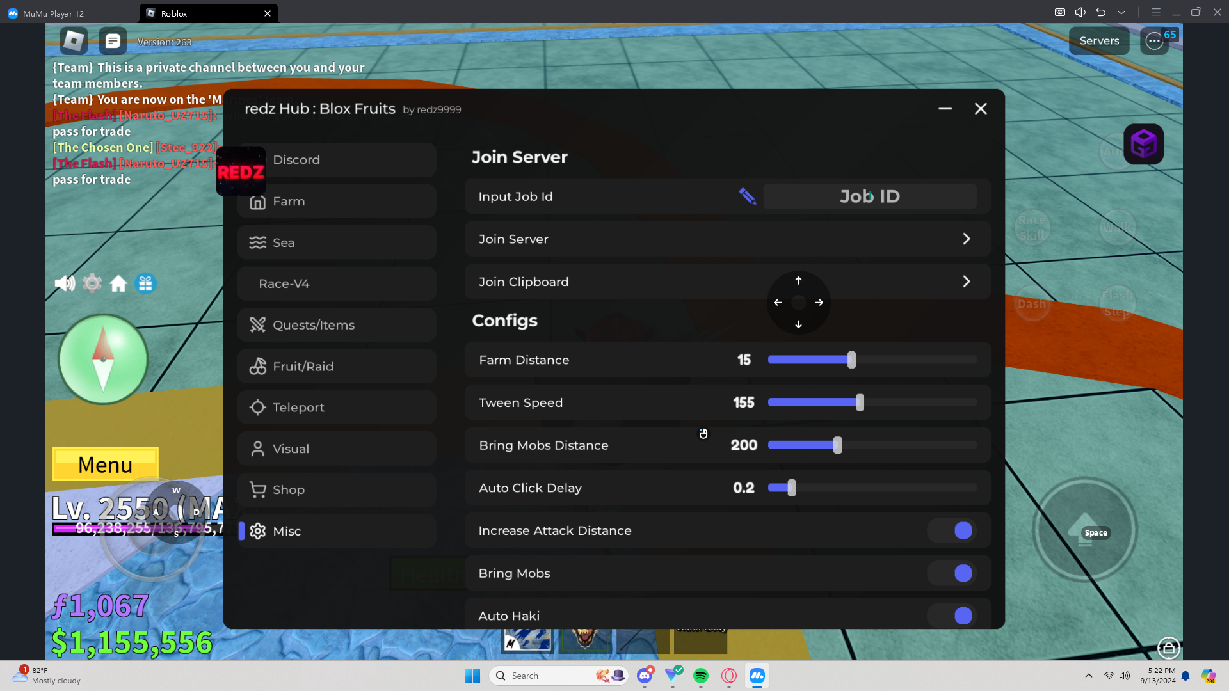The image size is (1229, 691).
Task: Click the $1,155,556 money amount
Action: click(x=132, y=642)
